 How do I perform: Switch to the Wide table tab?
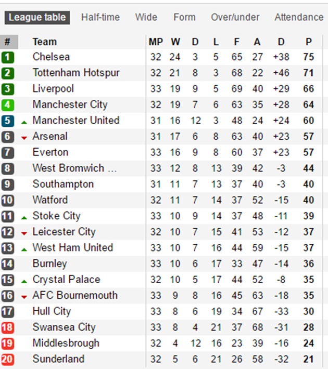(x=146, y=17)
